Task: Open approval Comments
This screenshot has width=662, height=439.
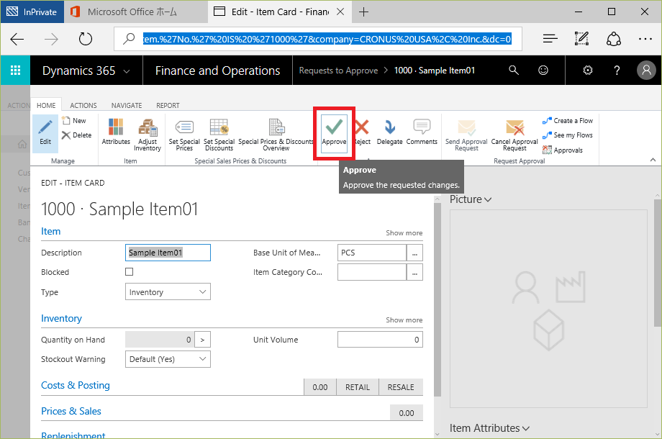Action: [x=422, y=132]
